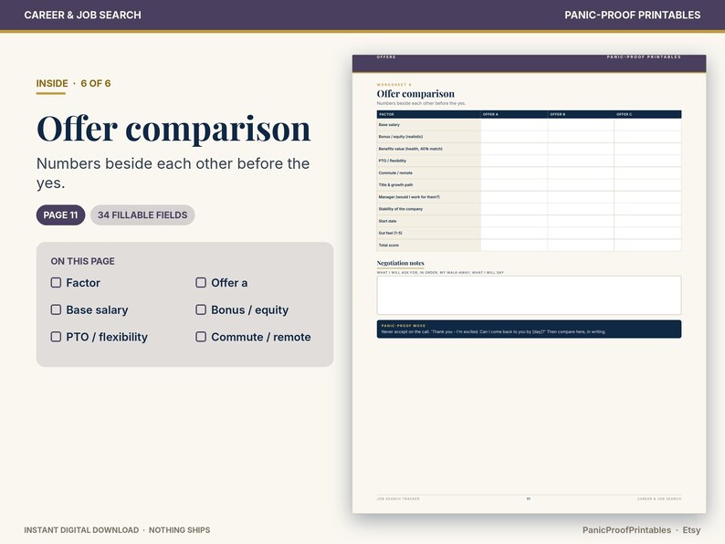Check the PTO / flexibility checkbox

pos(56,337)
